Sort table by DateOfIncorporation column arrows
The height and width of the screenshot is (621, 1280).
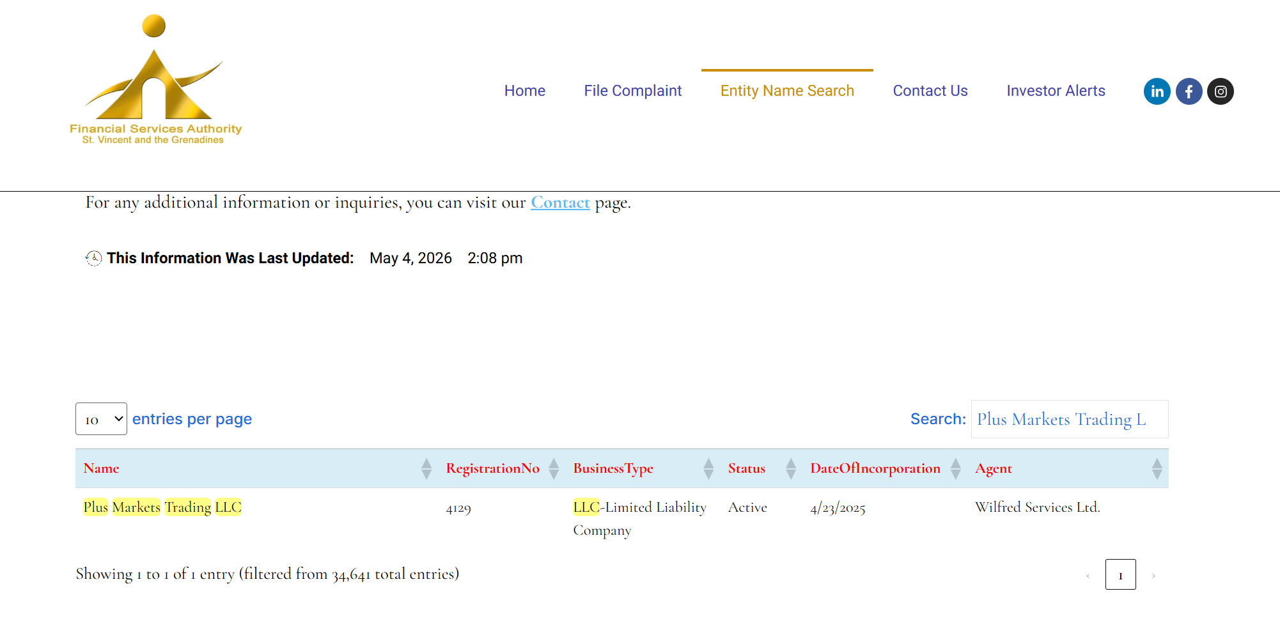tap(956, 468)
